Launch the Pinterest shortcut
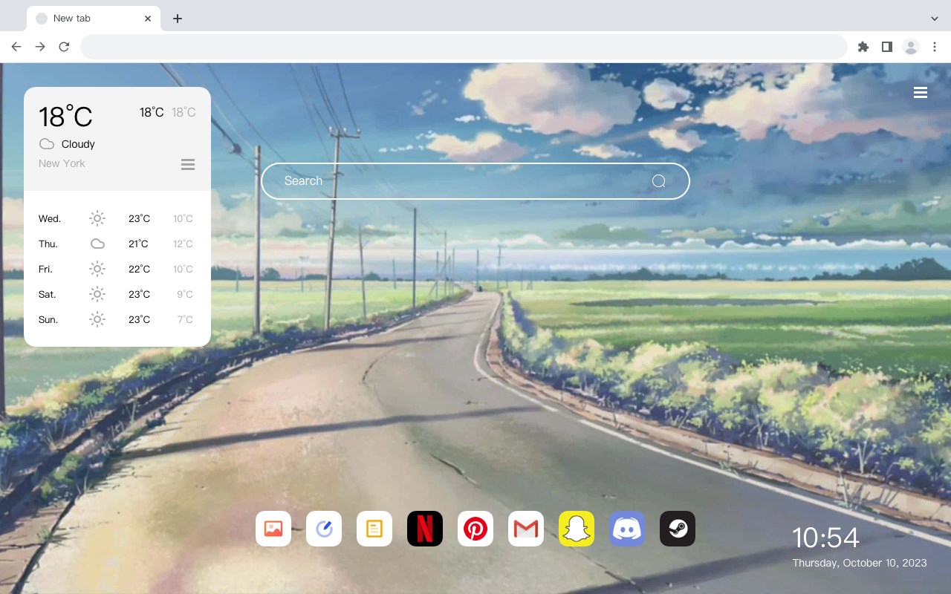 pos(475,529)
